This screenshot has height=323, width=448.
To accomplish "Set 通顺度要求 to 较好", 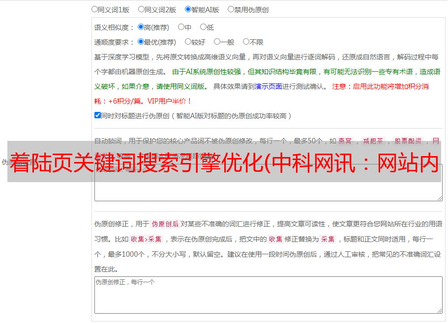I will coord(188,42).
